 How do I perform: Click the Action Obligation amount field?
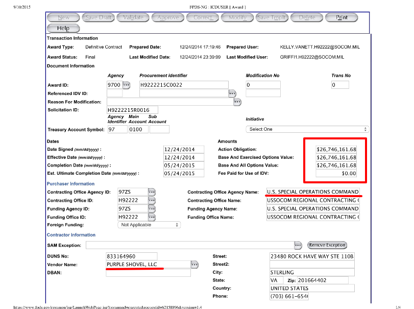pos(336,150)
